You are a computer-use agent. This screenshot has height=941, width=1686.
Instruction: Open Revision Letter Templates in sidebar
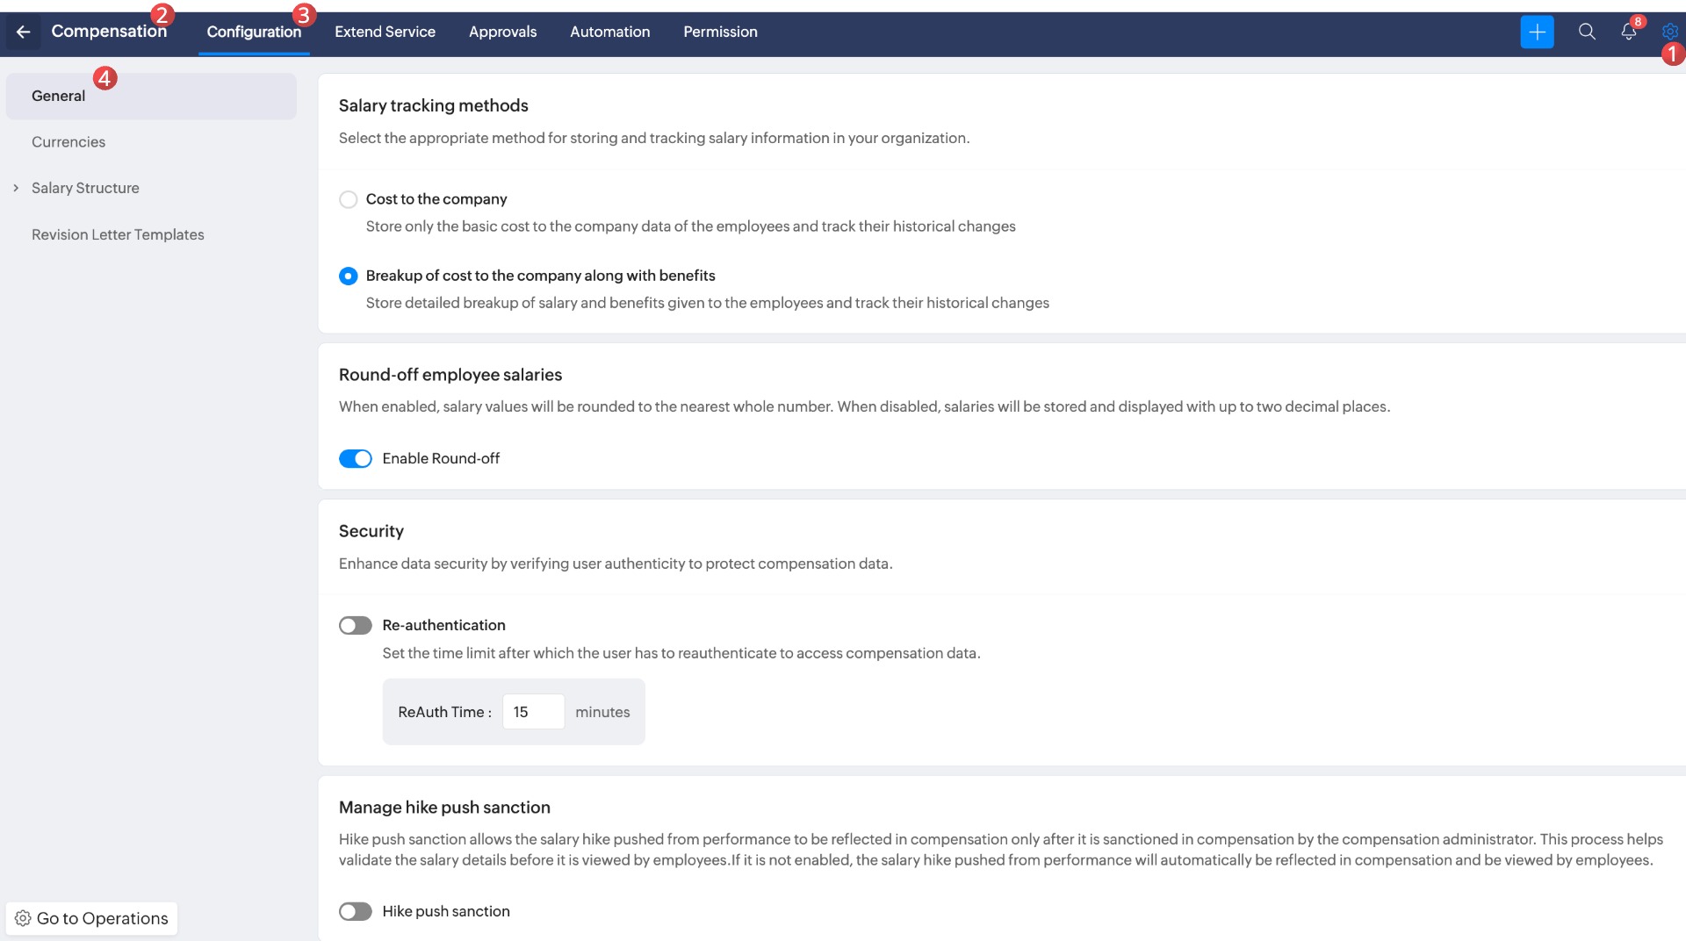point(118,234)
